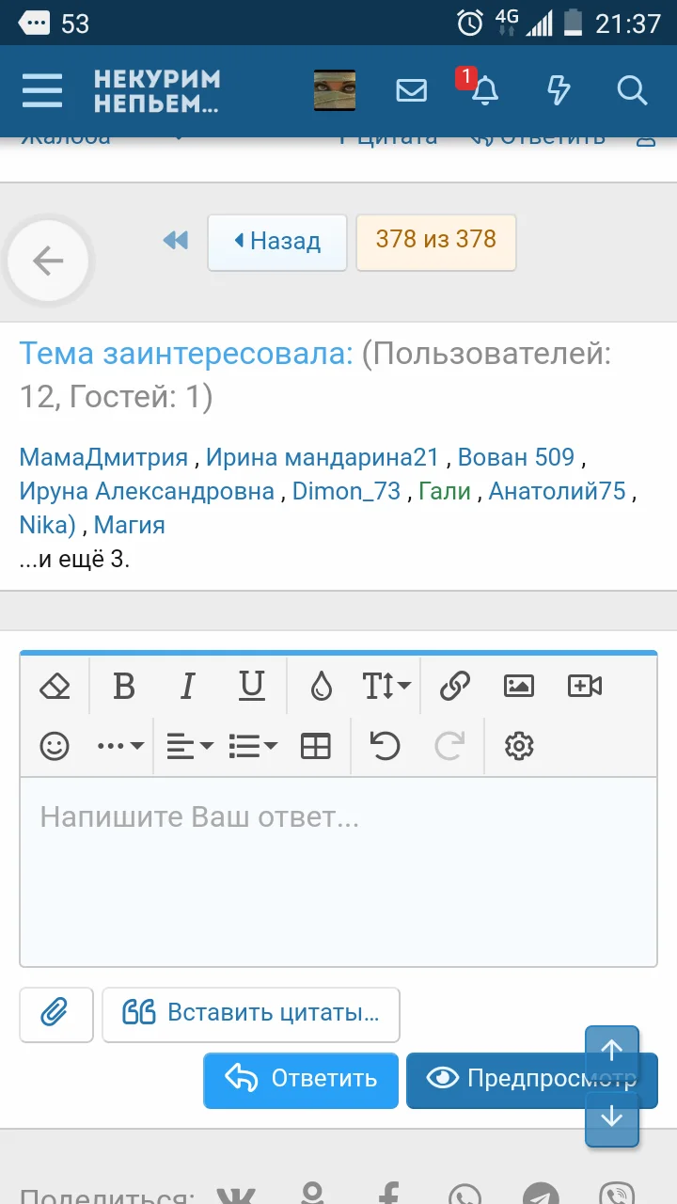Open private messages envelope icon

pos(412,91)
